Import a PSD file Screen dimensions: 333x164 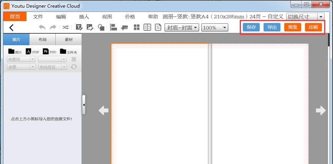46,51
